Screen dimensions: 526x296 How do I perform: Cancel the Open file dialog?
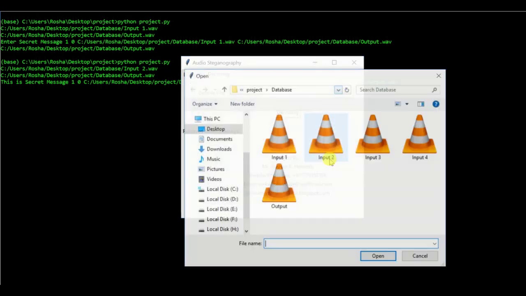420,256
